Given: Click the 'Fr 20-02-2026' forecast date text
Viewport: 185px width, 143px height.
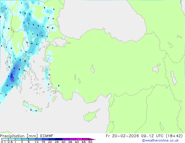Looking at the screenshot, I should [122, 136].
